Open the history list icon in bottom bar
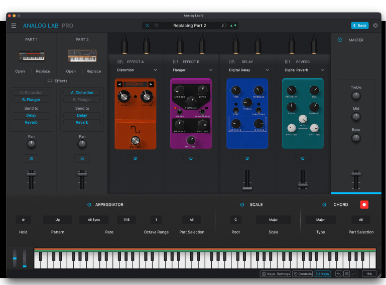386x285 pixels. point(346,274)
